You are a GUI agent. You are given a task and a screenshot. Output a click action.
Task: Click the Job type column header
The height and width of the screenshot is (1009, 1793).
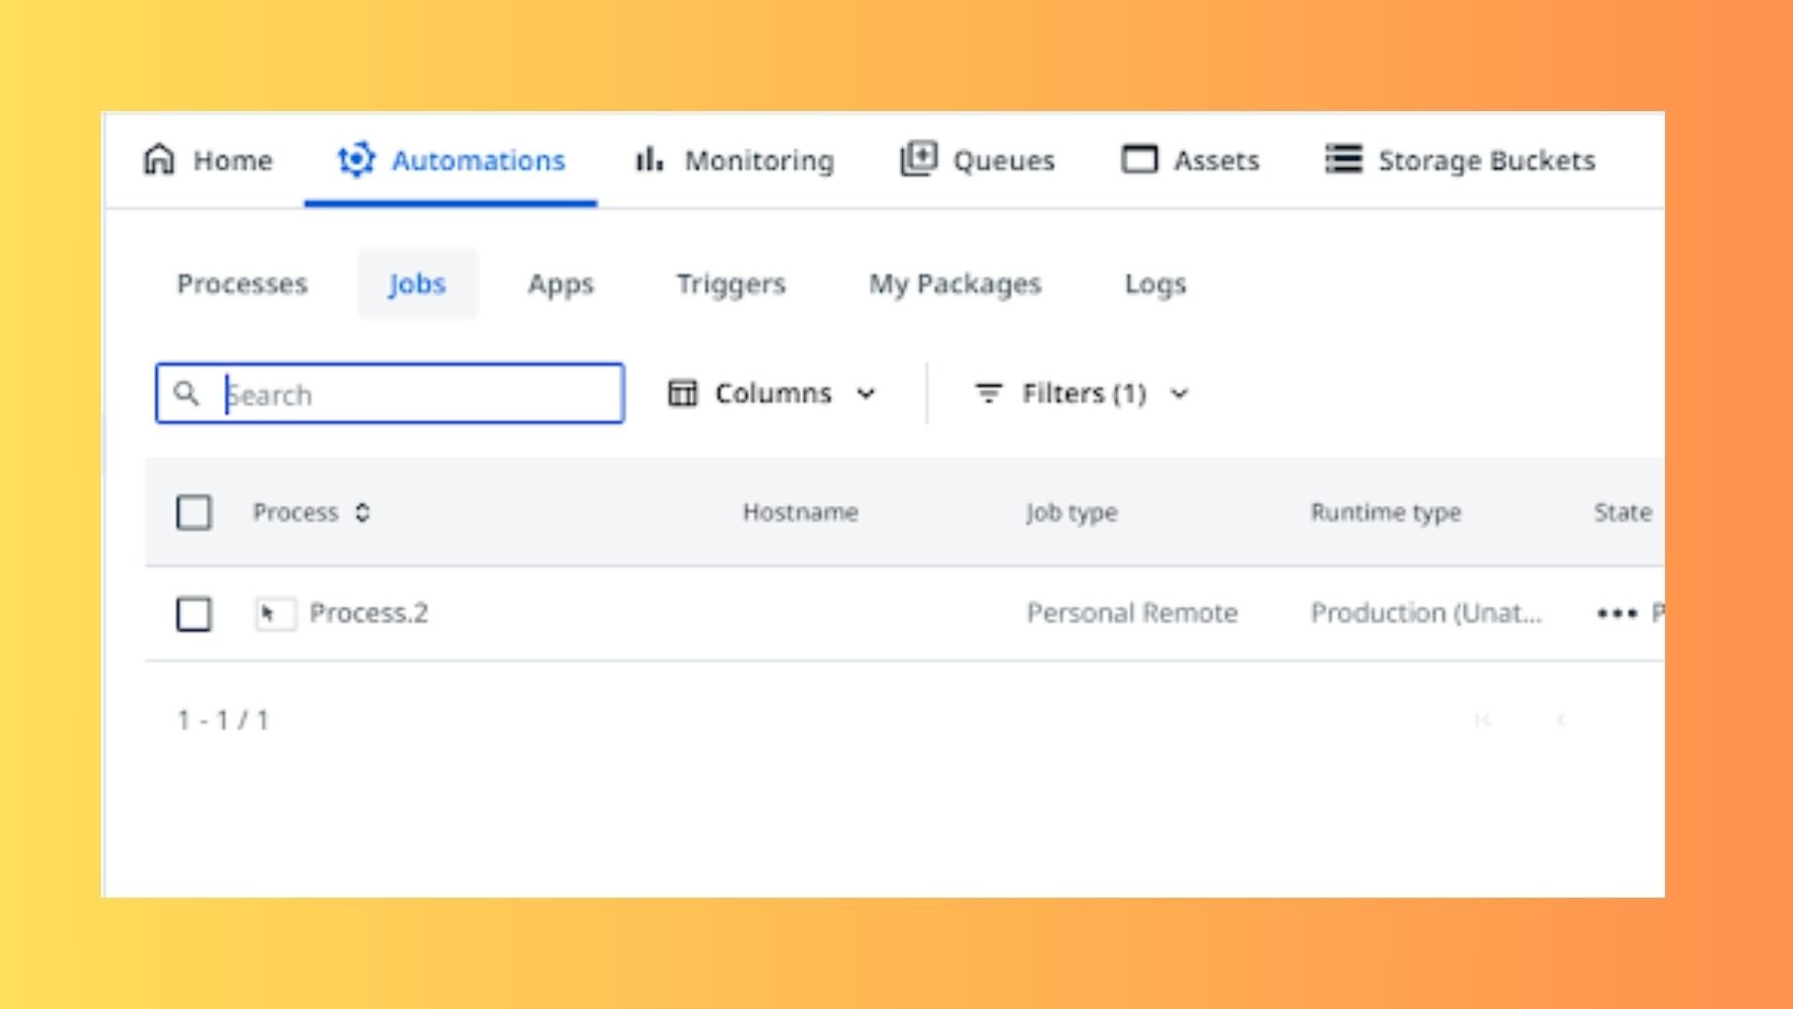(x=1072, y=512)
